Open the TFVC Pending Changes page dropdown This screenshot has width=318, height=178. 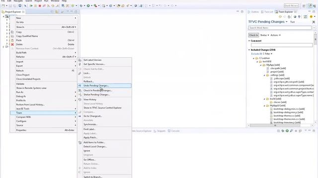click(x=287, y=22)
